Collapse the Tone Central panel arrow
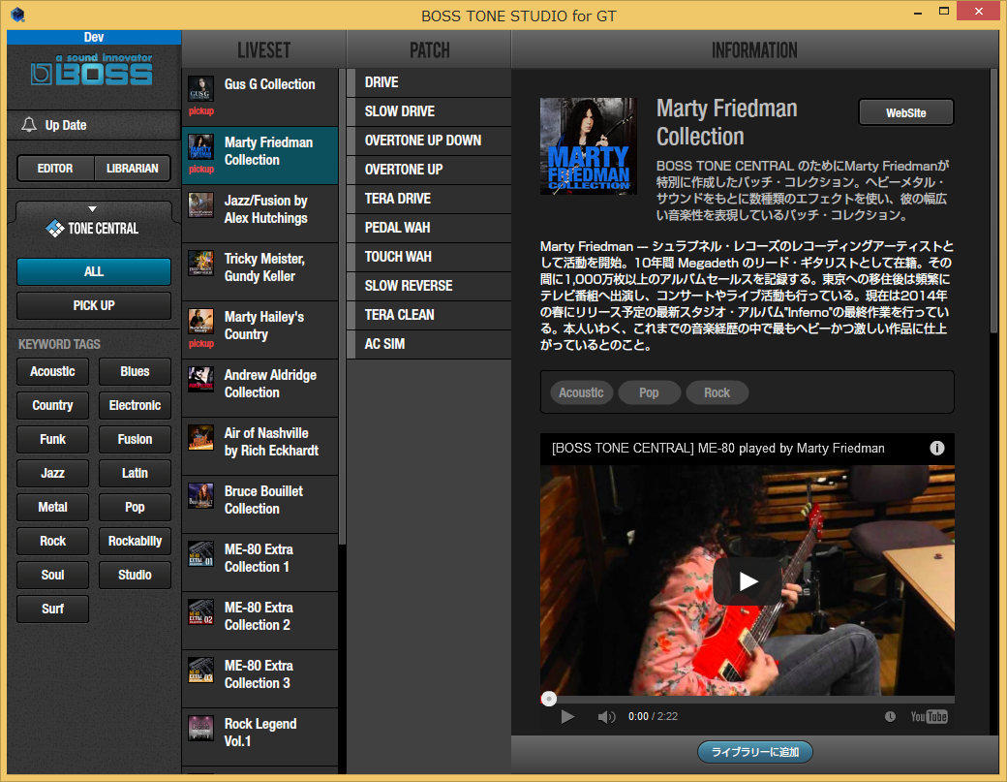The height and width of the screenshot is (782, 1007). tap(93, 209)
